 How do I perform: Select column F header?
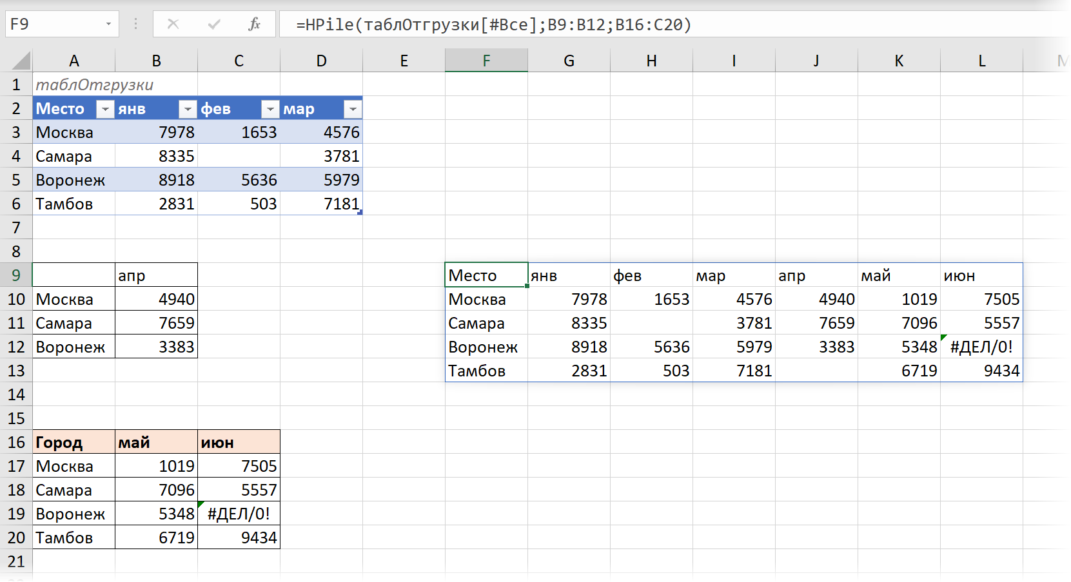pyautogui.click(x=486, y=61)
